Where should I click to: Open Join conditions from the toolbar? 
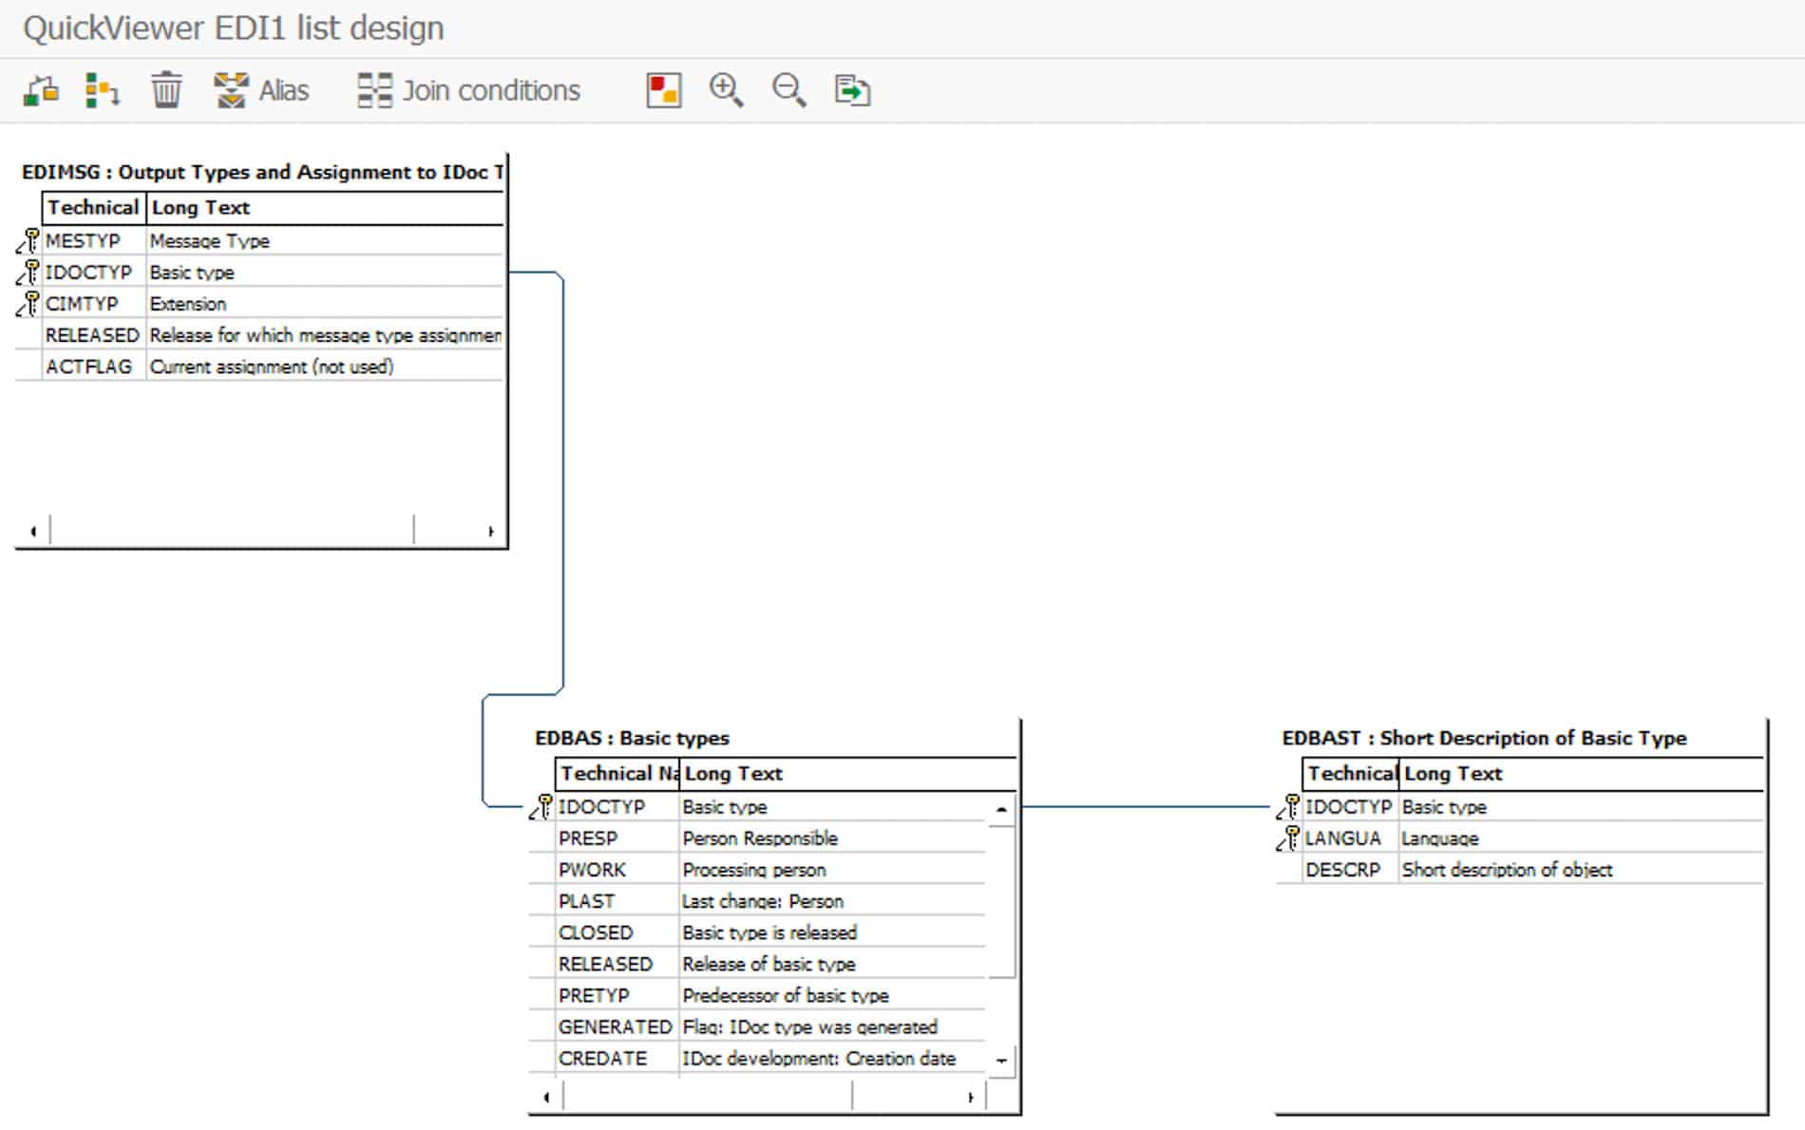[468, 90]
